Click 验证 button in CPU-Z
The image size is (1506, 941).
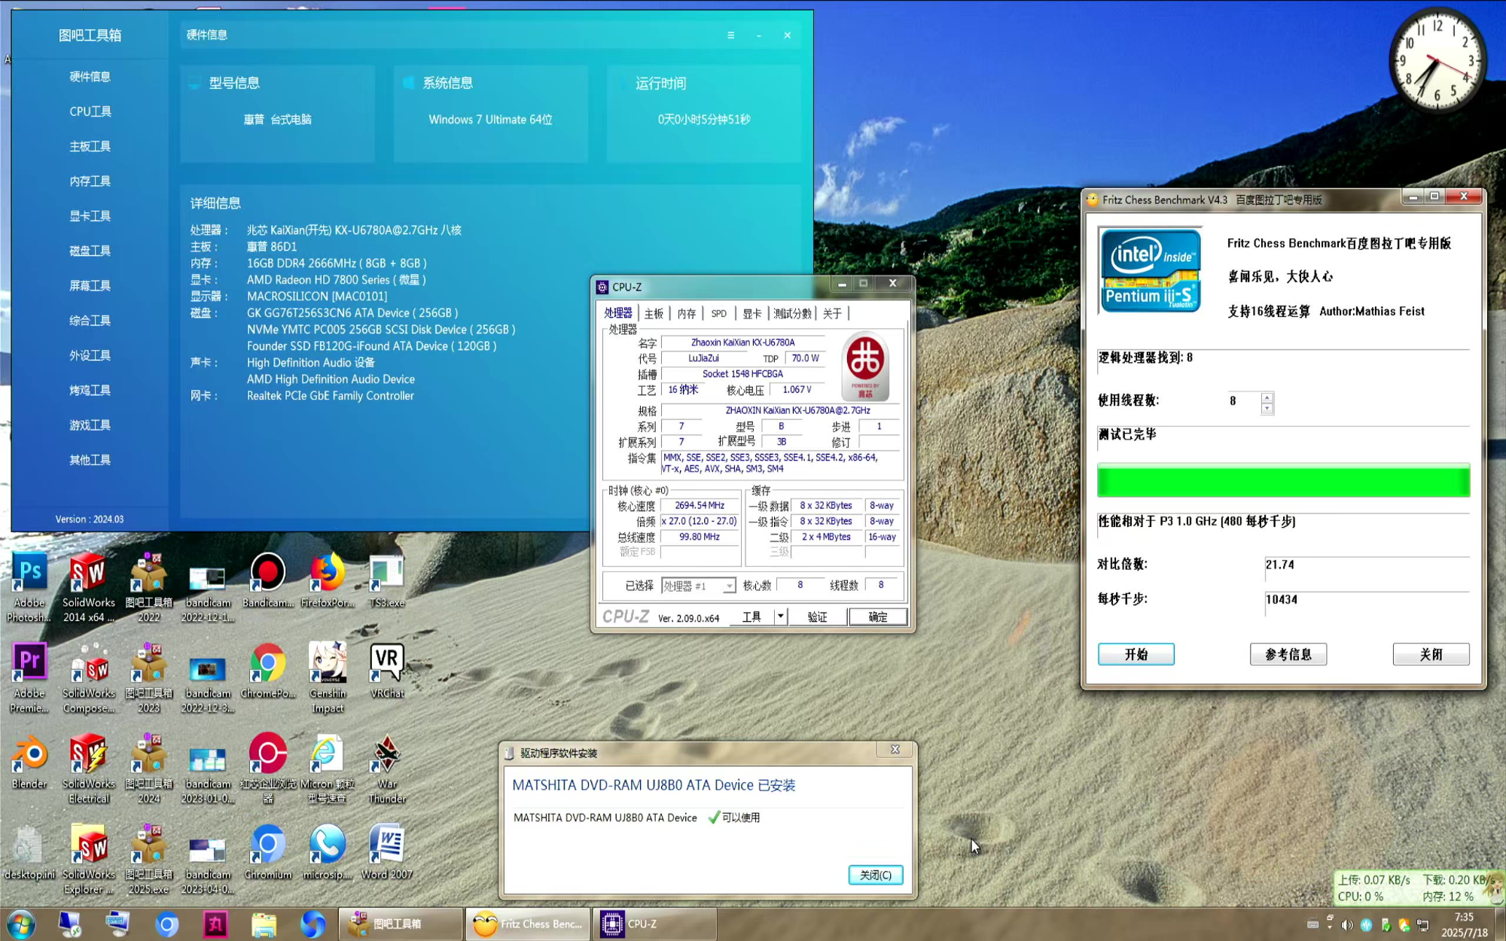pos(817,617)
